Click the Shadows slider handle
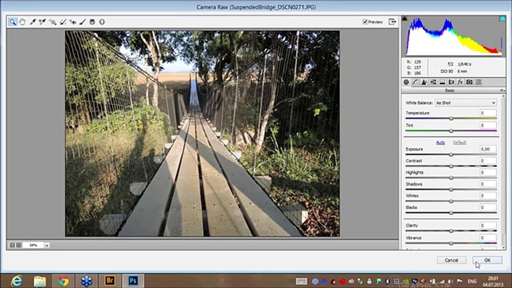The image size is (512, 288). pos(451,190)
